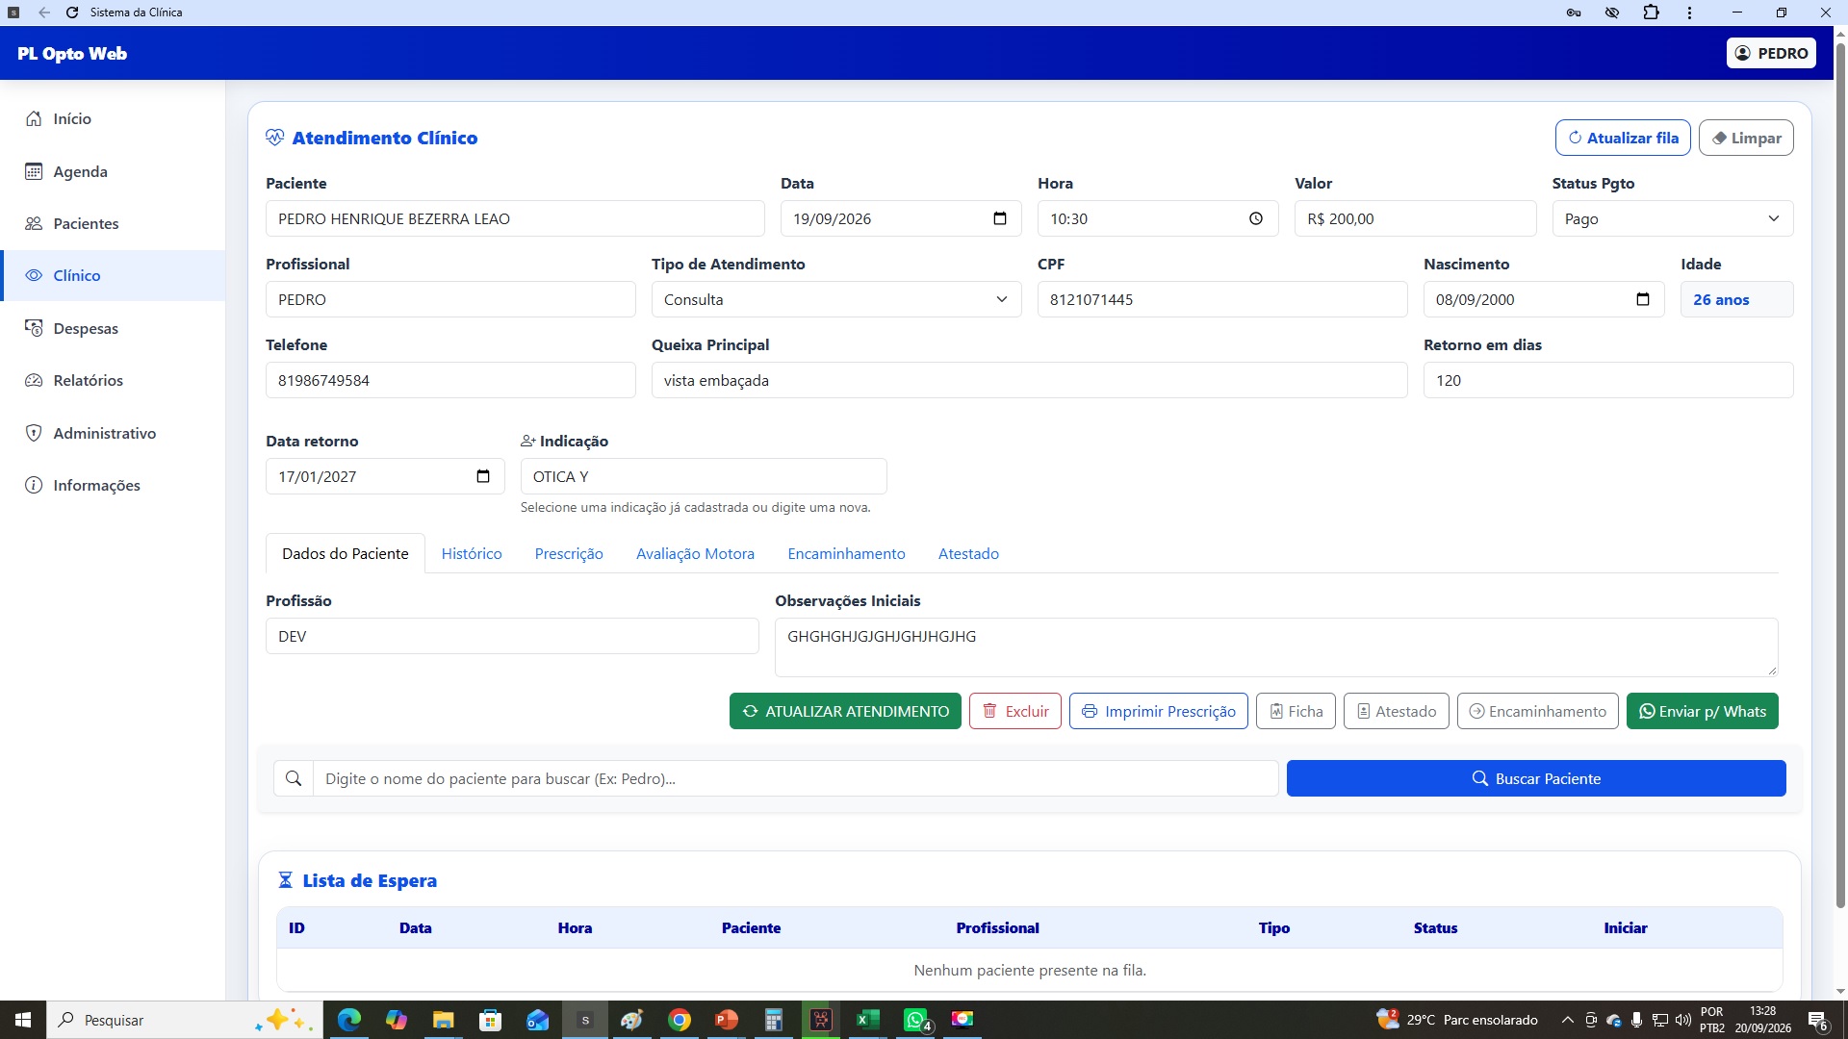Open Início from the sidebar
1848x1039 pixels.
113,118
